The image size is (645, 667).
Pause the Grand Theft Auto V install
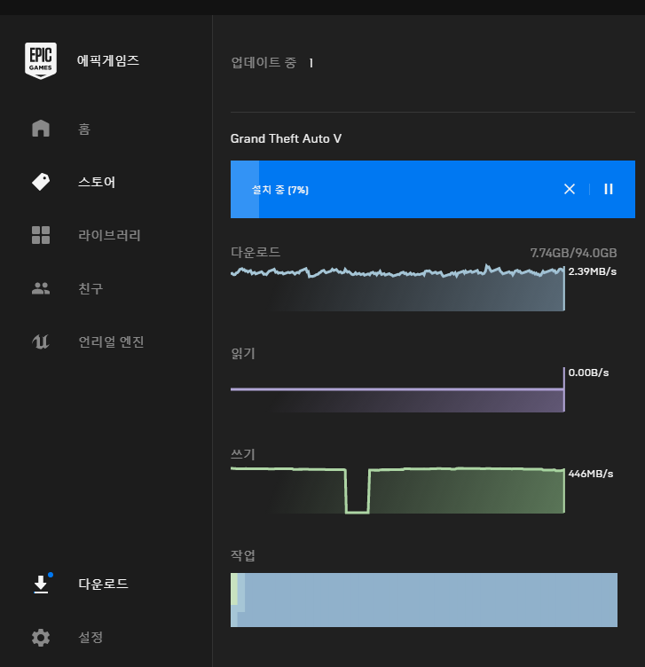(x=609, y=189)
